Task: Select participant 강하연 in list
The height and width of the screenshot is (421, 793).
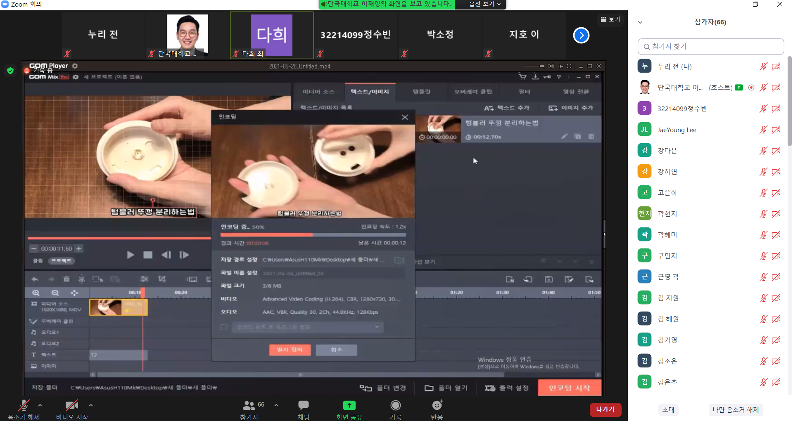Action: coord(710,172)
